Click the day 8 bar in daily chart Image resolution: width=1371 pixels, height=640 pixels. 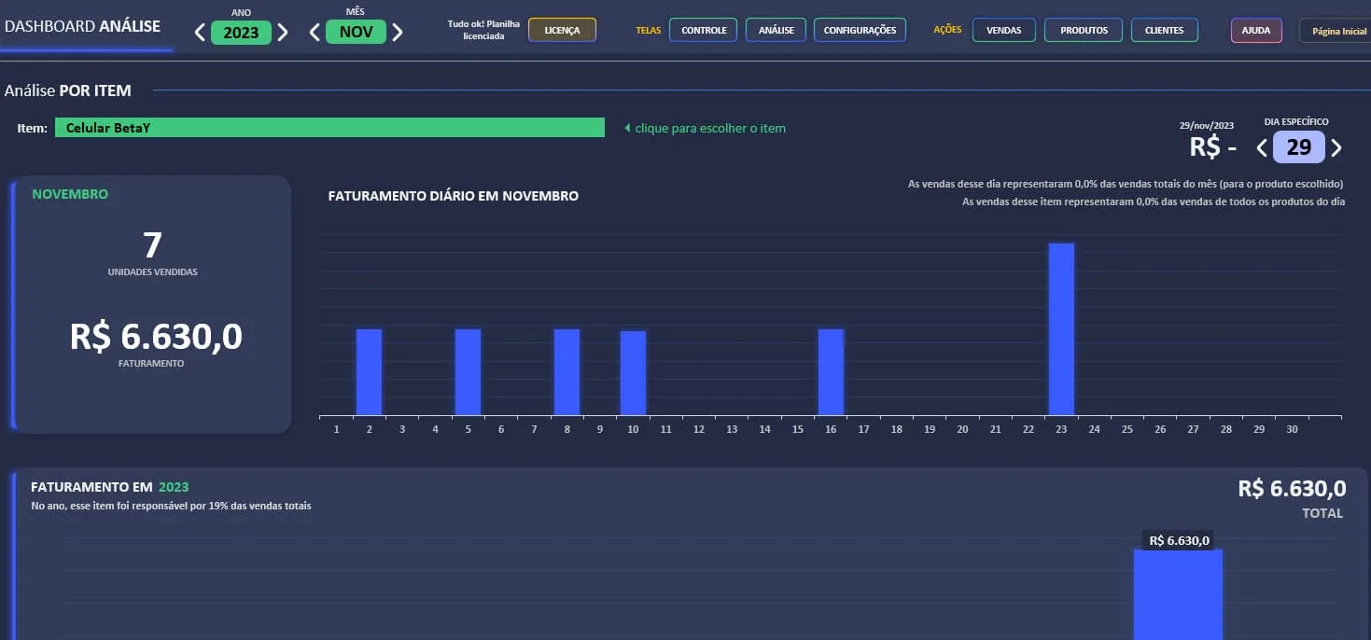click(567, 372)
